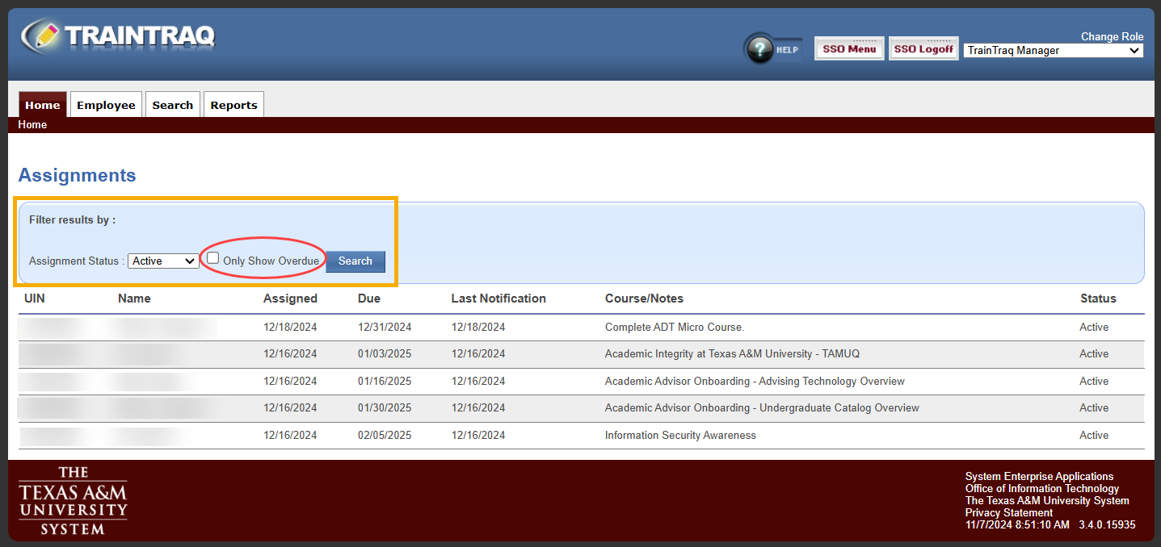The height and width of the screenshot is (547, 1161).
Task: Click the Search button in the filter panel
Action: pyautogui.click(x=355, y=261)
